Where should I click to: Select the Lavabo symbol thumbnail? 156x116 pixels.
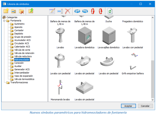tap(60, 35)
